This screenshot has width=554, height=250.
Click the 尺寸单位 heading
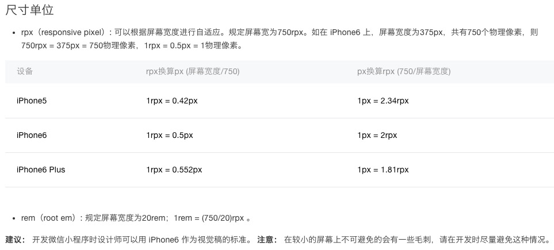coord(29,10)
